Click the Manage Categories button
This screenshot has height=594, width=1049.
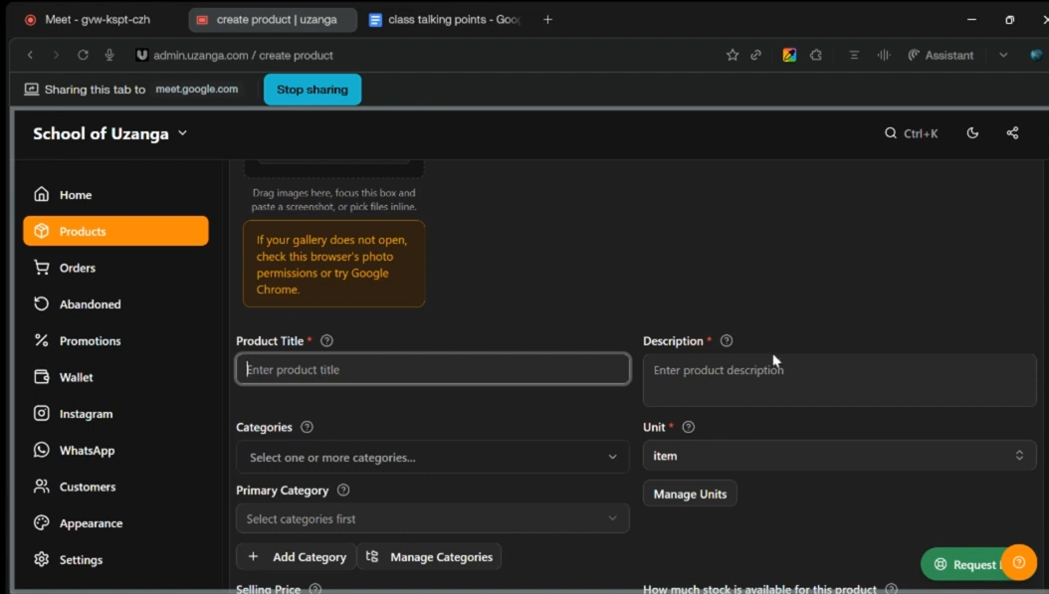[430, 556]
